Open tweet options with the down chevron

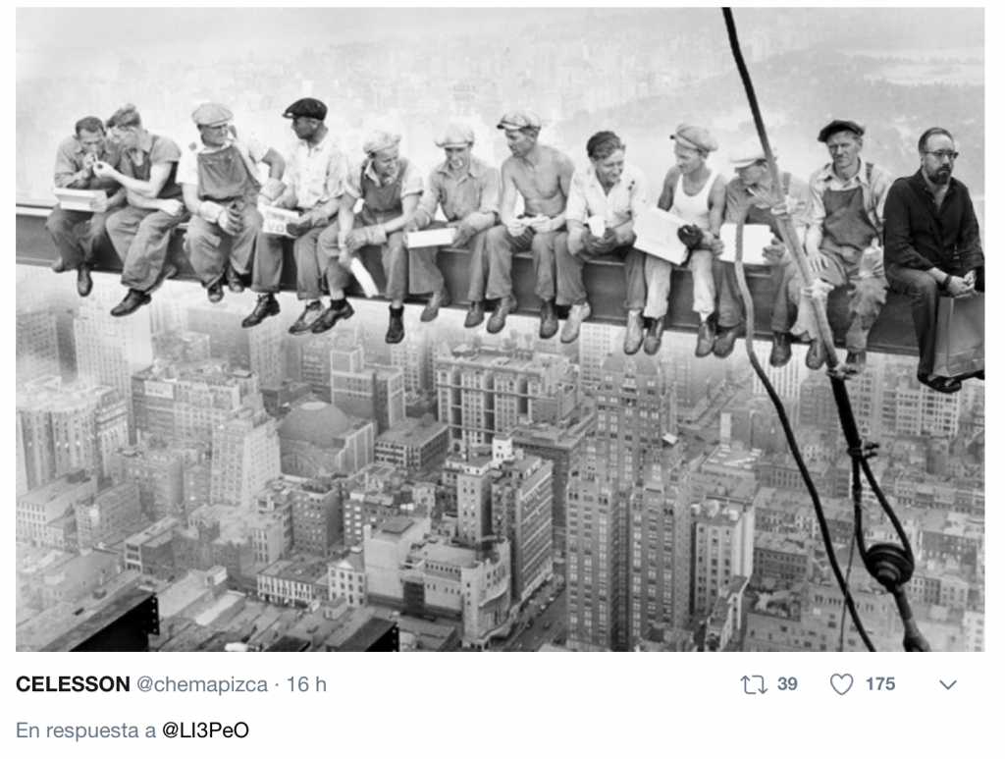[x=948, y=684]
